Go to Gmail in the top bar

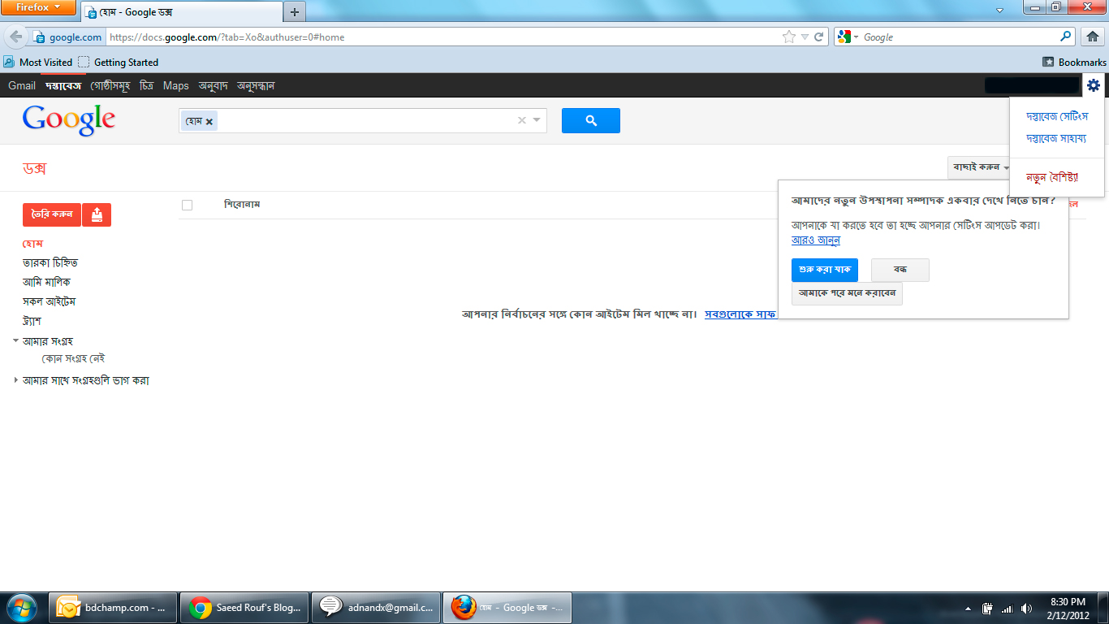click(22, 85)
